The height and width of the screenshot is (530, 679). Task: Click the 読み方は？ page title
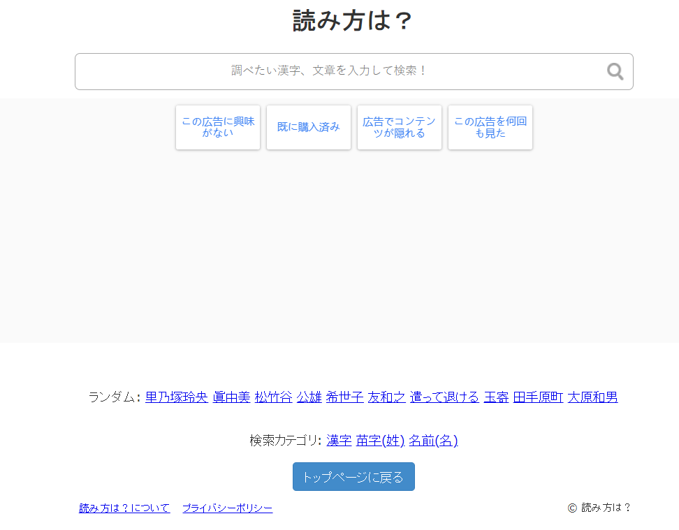pyautogui.click(x=353, y=20)
